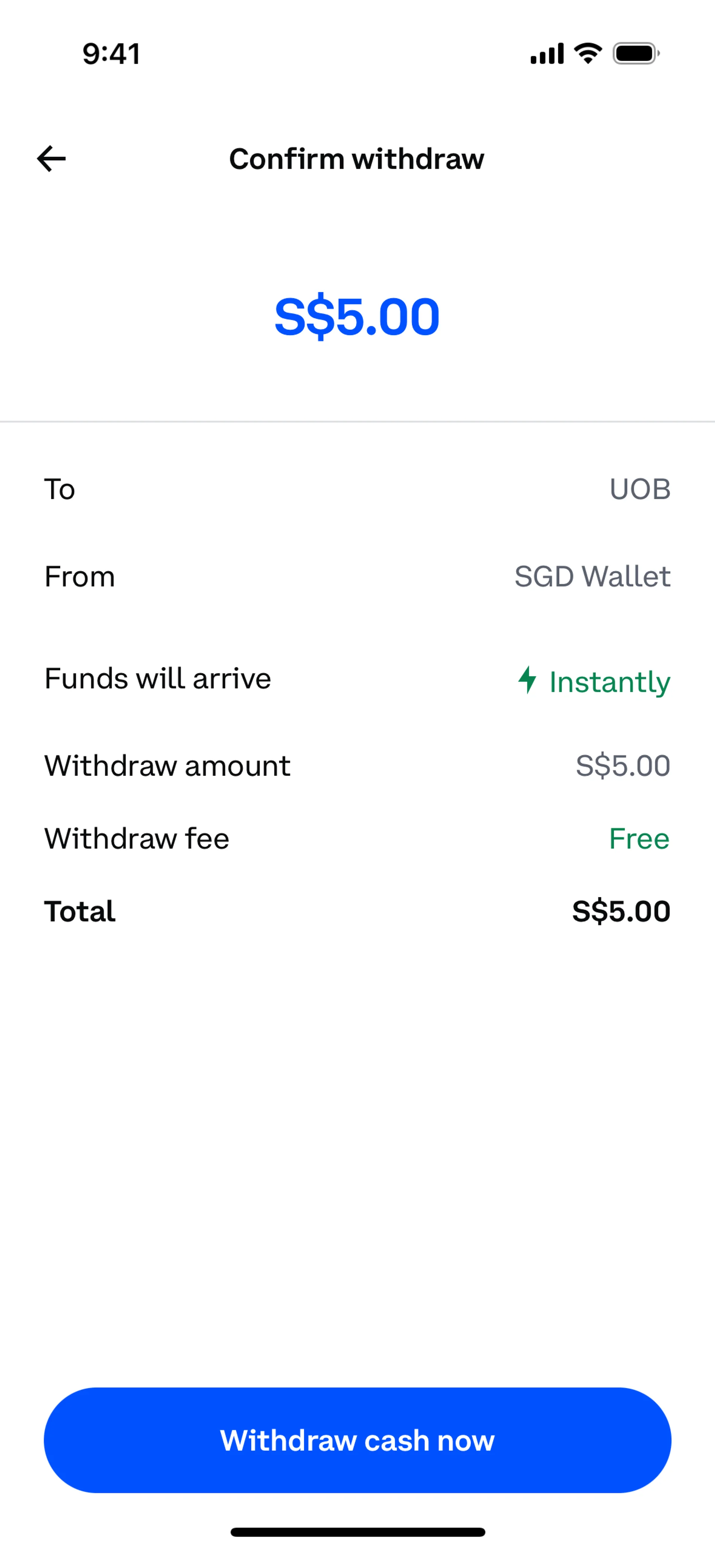The height and width of the screenshot is (1551, 715).
Task: Select the UOB destination bank value
Action: coord(640,489)
